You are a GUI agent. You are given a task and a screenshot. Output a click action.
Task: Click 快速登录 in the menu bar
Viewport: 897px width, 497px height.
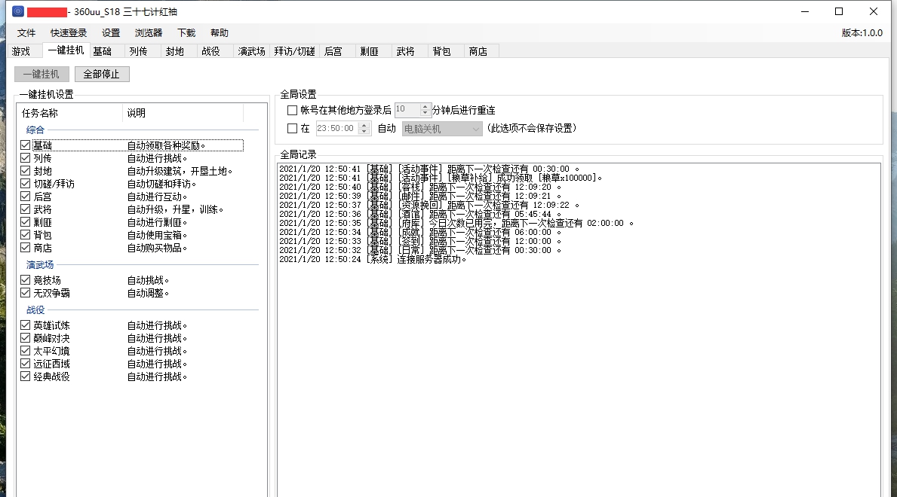click(x=67, y=32)
